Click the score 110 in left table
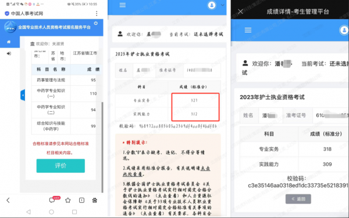 (93, 93)
